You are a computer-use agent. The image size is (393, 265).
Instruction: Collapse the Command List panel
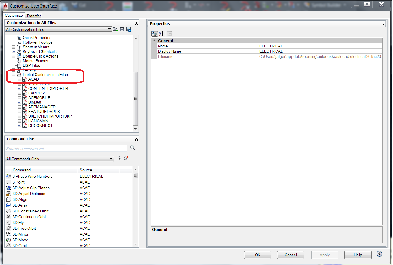[x=137, y=139]
